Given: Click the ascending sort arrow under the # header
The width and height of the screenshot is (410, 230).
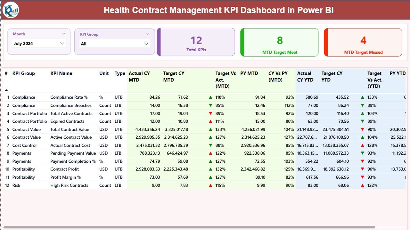Looking at the screenshot, I should (7, 90).
